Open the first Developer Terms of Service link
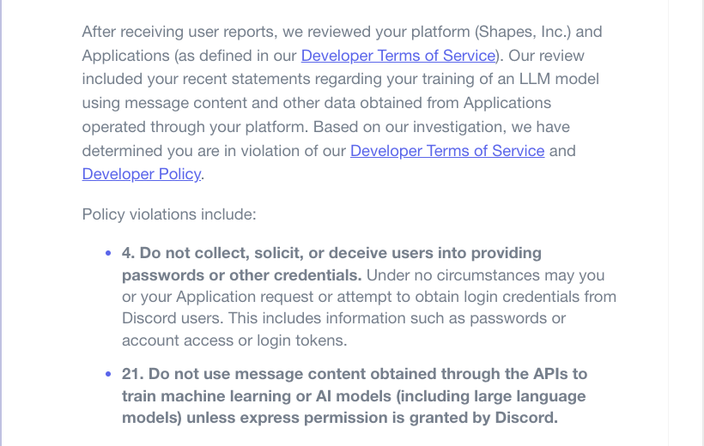Viewport: 704px width, 446px height. click(x=398, y=56)
